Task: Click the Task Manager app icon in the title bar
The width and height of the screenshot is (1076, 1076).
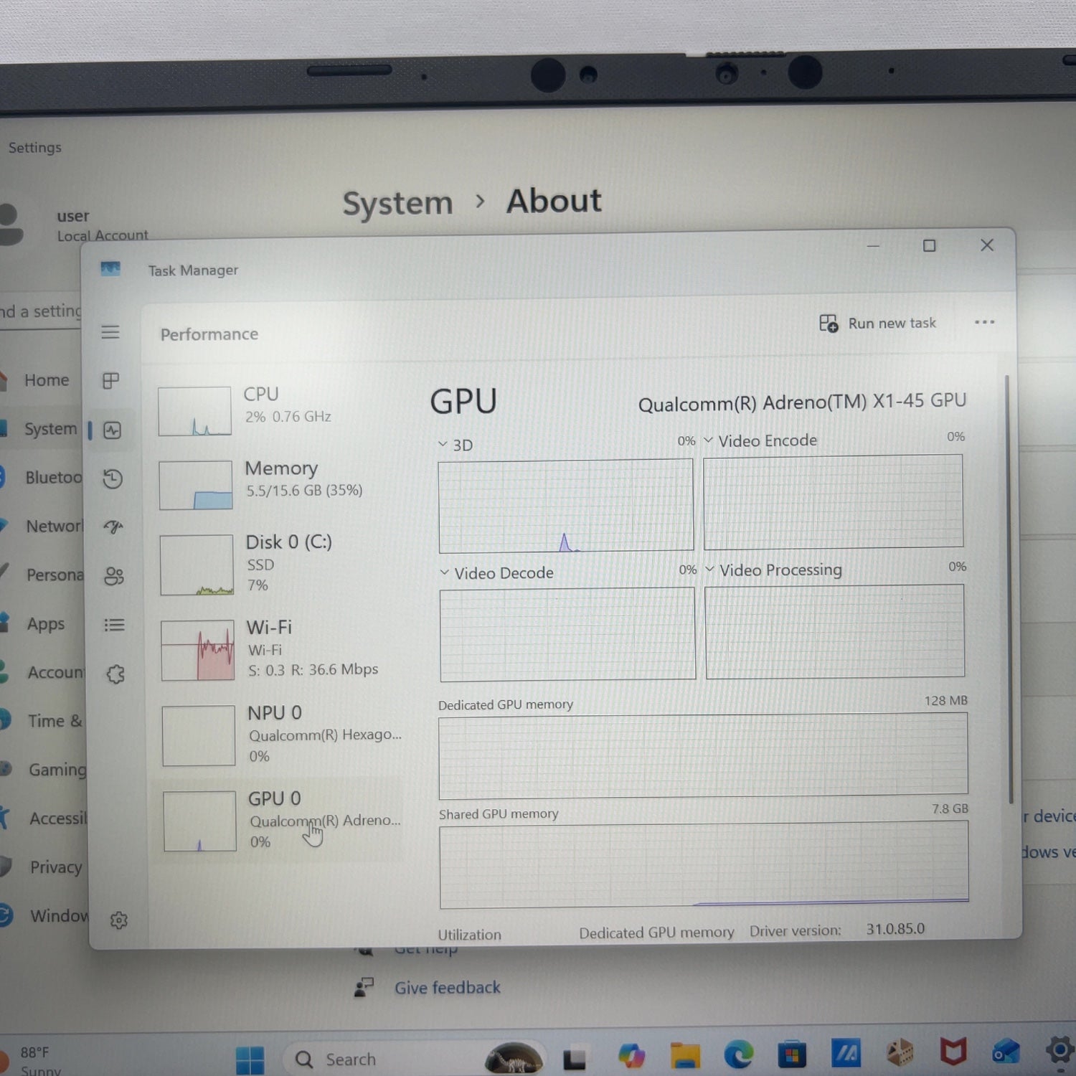Action: click(x=110, y=269)
